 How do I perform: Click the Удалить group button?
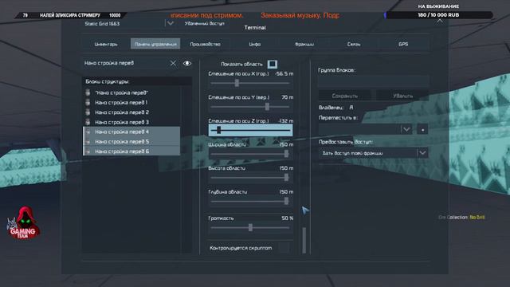coord(402,96)
